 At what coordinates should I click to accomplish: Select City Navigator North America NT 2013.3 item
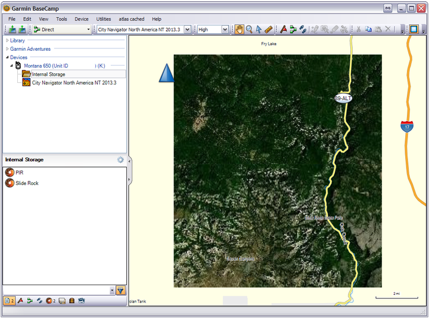74,83
